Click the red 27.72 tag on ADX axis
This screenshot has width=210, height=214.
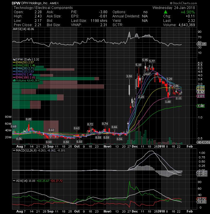(201, 199)
